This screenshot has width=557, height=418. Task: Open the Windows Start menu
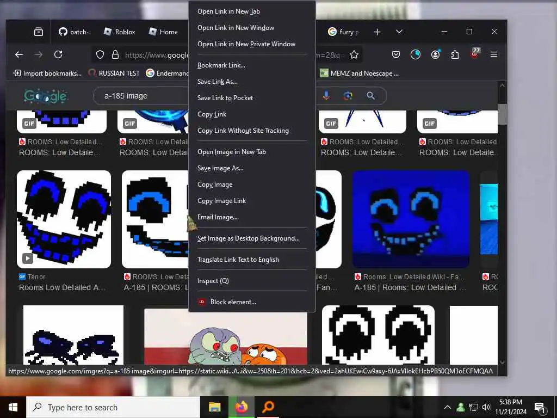coord(13,407)
